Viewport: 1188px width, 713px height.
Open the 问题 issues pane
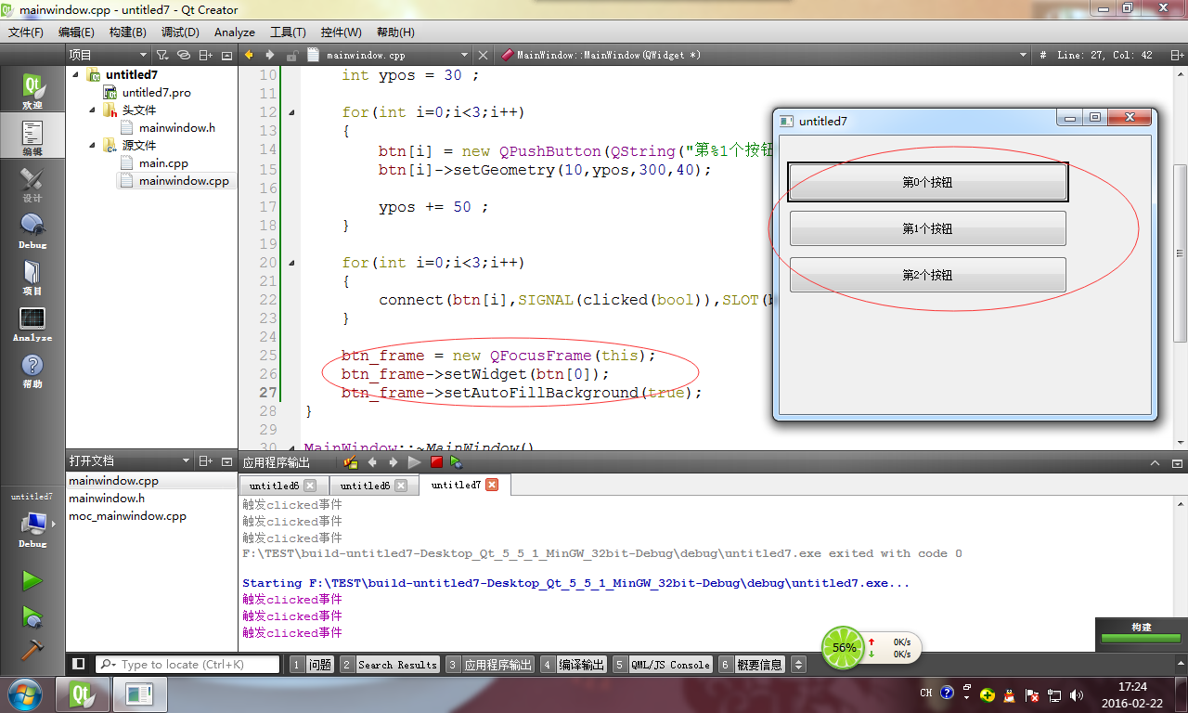pos(312,665)
